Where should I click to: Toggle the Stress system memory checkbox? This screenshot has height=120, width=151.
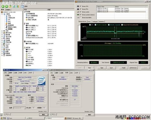[81, 15]
